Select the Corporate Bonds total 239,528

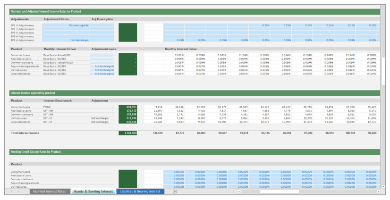pyautogui.click(x=128, y=122)
